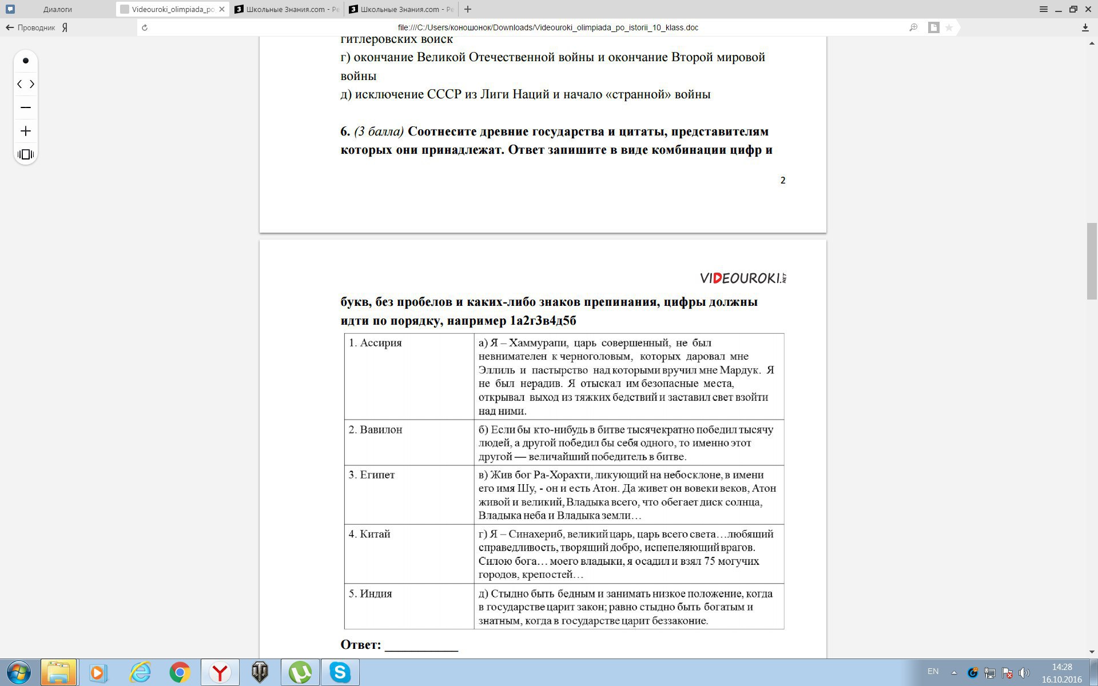The image size is (1098, 686).
Task: Bookmark page with the star icon
Action: (x=949, y=27)
